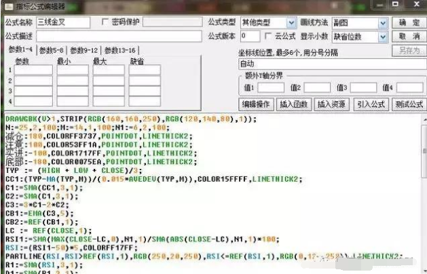Click the scroll-up arrow of code editor
The height and width of the screenshot is (274, 427).
(424, 119)
